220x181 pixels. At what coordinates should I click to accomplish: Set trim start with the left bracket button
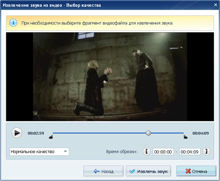pyautogui.click(x=147, y=151)
